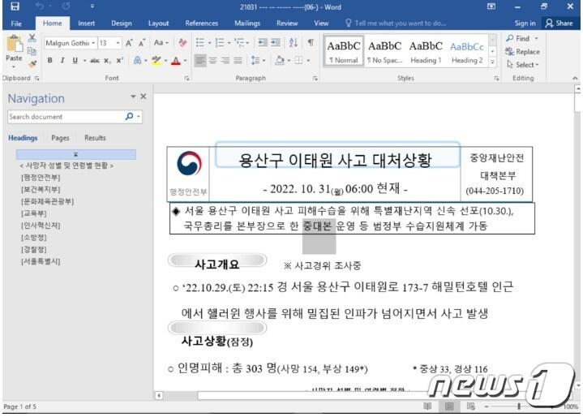Image resolution: width=583 pixels, height=417 pixels.
Task: Toggle Italic formatting
Action: coord(62,60)
